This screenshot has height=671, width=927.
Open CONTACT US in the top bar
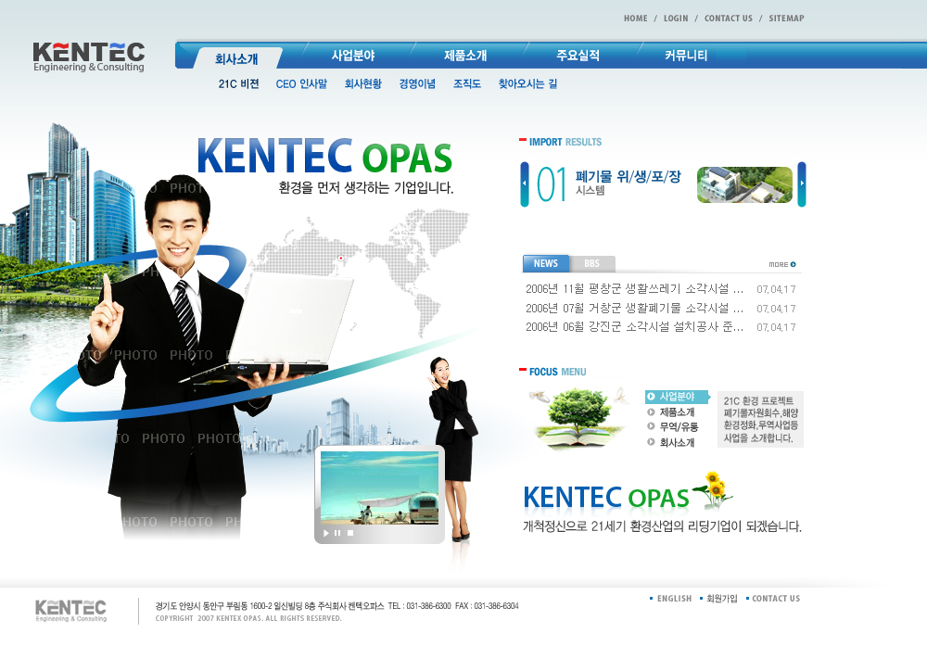coord(729,19)
